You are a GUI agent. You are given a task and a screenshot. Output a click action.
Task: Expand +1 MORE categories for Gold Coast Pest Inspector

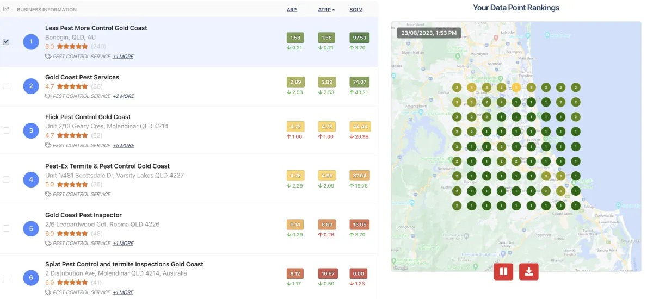(x=123, y=244)
